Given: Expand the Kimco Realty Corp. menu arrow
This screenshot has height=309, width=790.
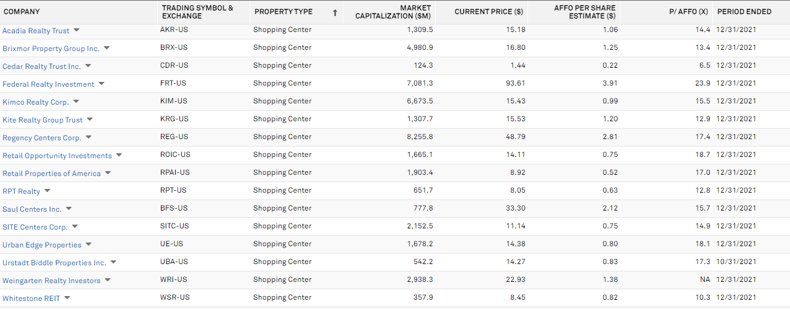Looking at the screenshot, I should click(76, 102).
